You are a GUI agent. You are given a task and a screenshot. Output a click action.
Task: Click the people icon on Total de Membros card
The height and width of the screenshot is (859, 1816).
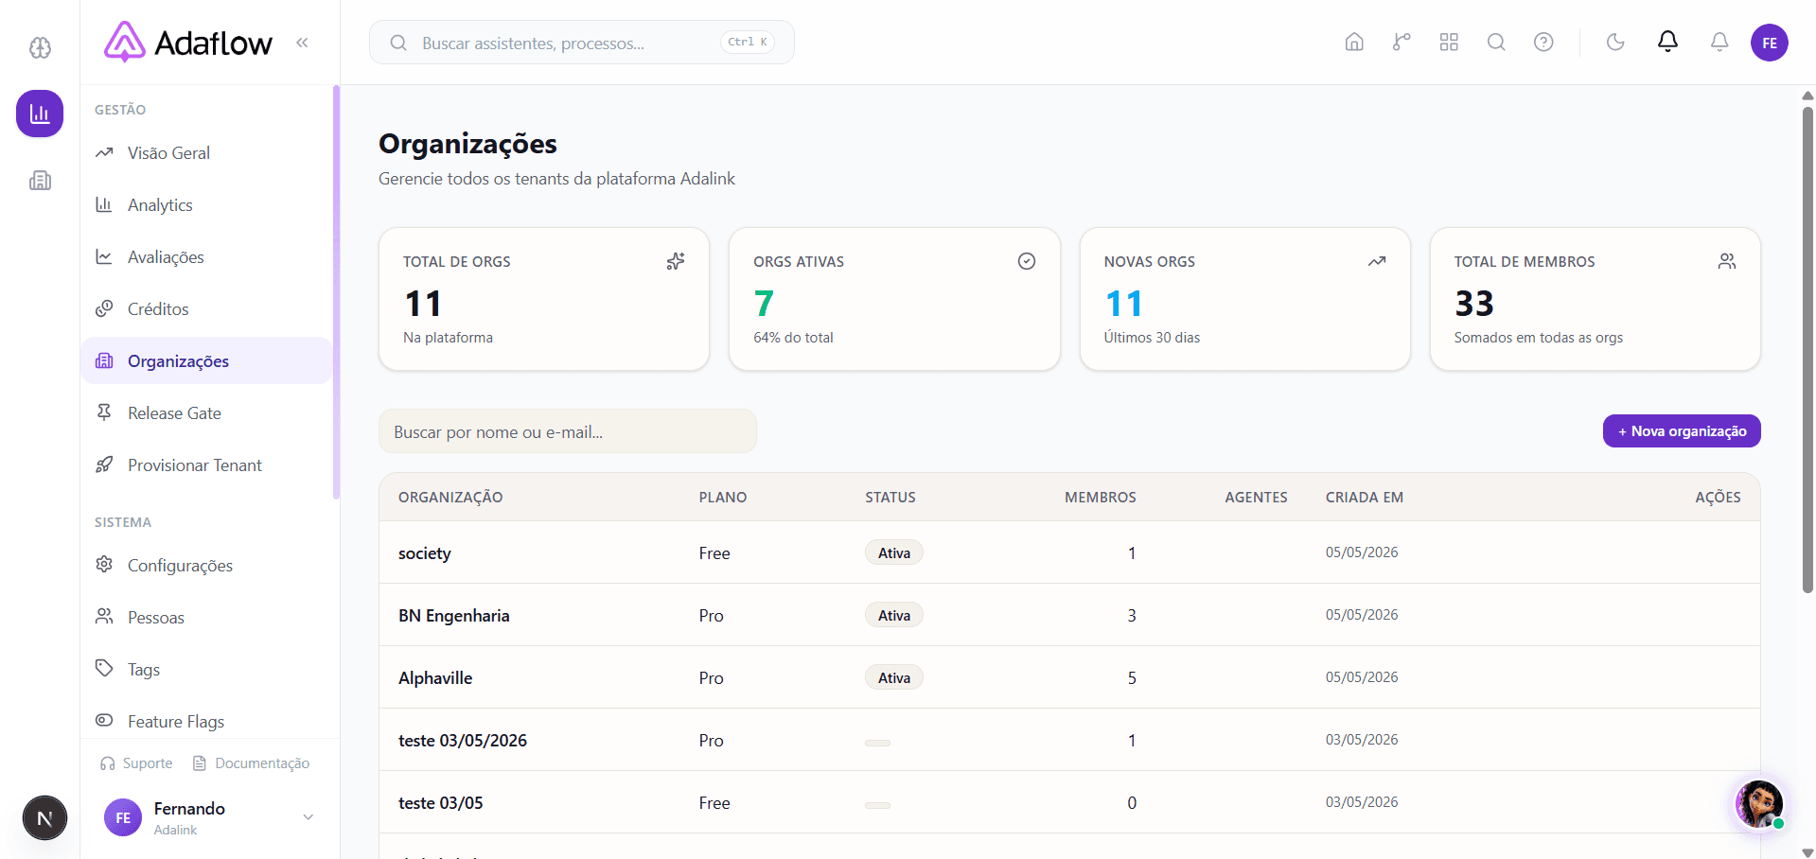click(1727, 261)
